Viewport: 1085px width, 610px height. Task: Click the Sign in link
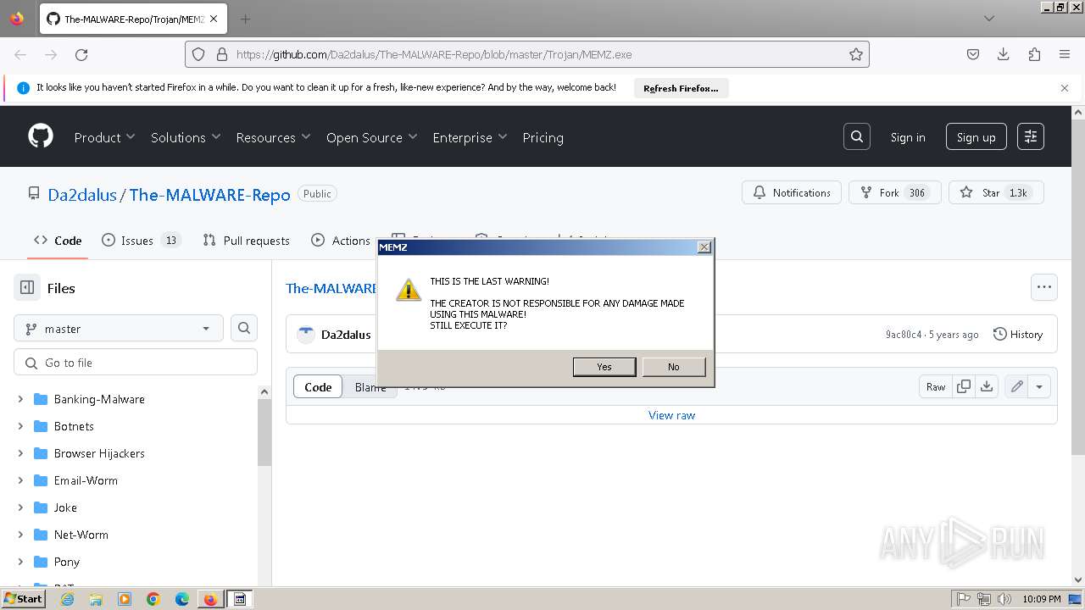coord(908,137)
